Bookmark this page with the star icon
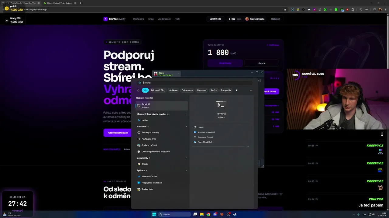This screenshot has width=389, height=218. (x=285, y=10)
